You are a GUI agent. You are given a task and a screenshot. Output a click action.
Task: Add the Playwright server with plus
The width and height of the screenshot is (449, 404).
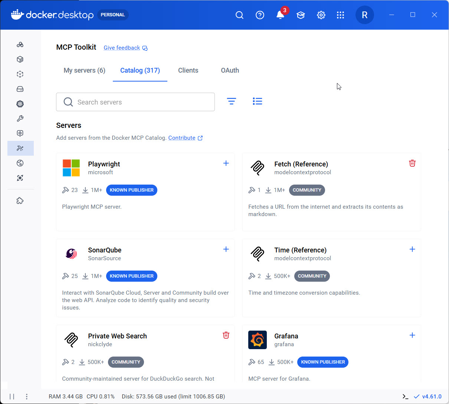coord(226,163)
